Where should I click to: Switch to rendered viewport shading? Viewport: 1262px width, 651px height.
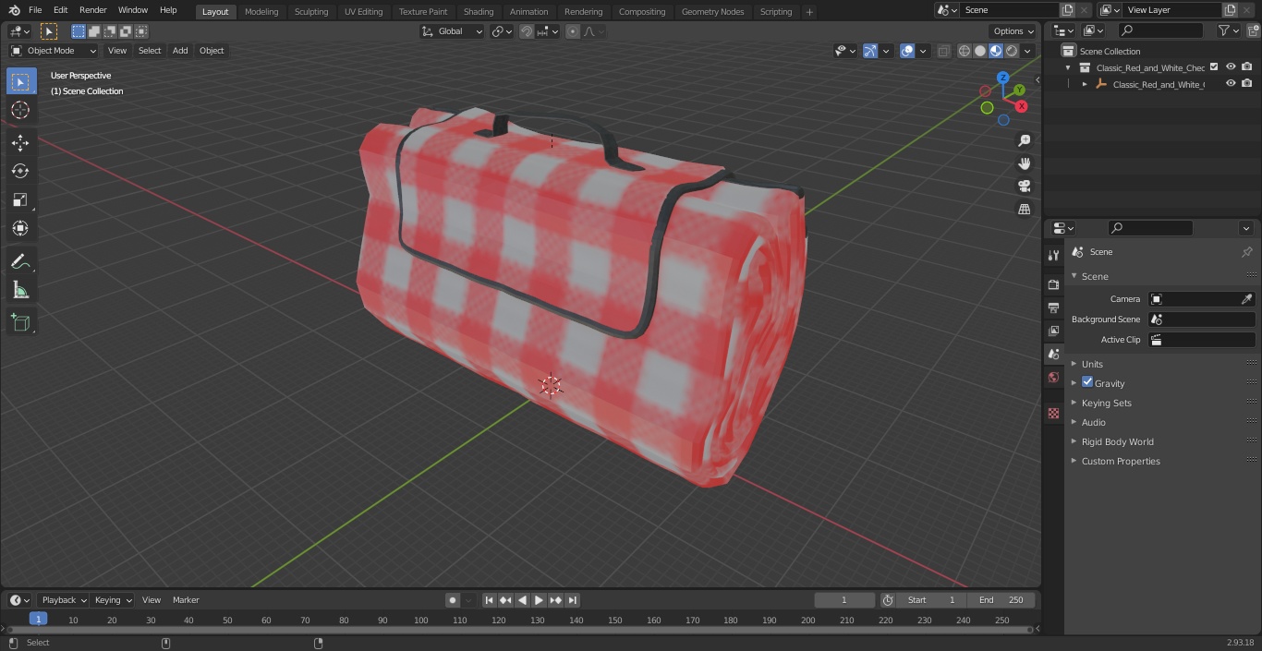pyautogui.click(x=1012, y=51)
